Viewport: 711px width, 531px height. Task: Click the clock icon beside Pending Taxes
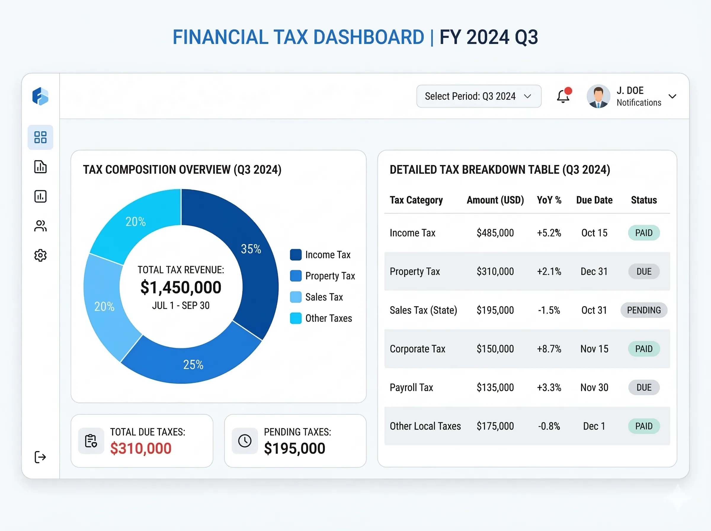[245, 441]
